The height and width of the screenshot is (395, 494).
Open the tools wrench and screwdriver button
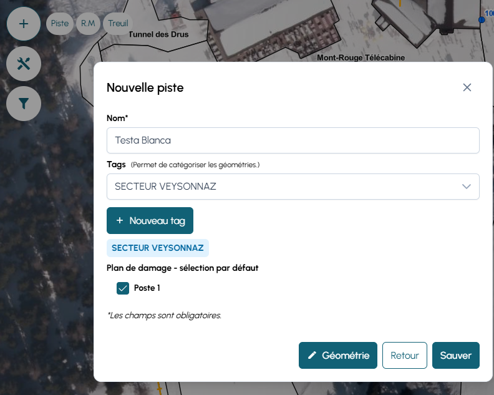click(24, 64)
